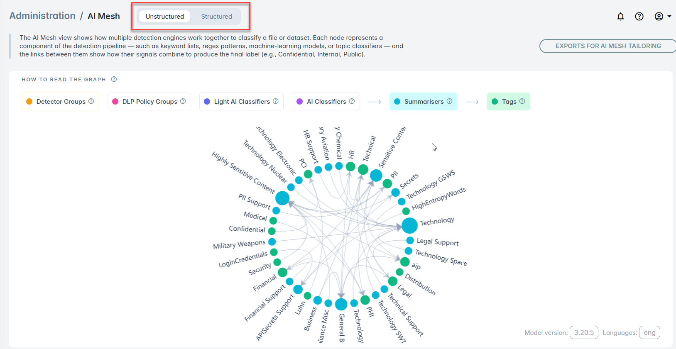Click help icon beside How to Read the Graph
This screenshot has height=349, width=676.
(x=114, y=79)
